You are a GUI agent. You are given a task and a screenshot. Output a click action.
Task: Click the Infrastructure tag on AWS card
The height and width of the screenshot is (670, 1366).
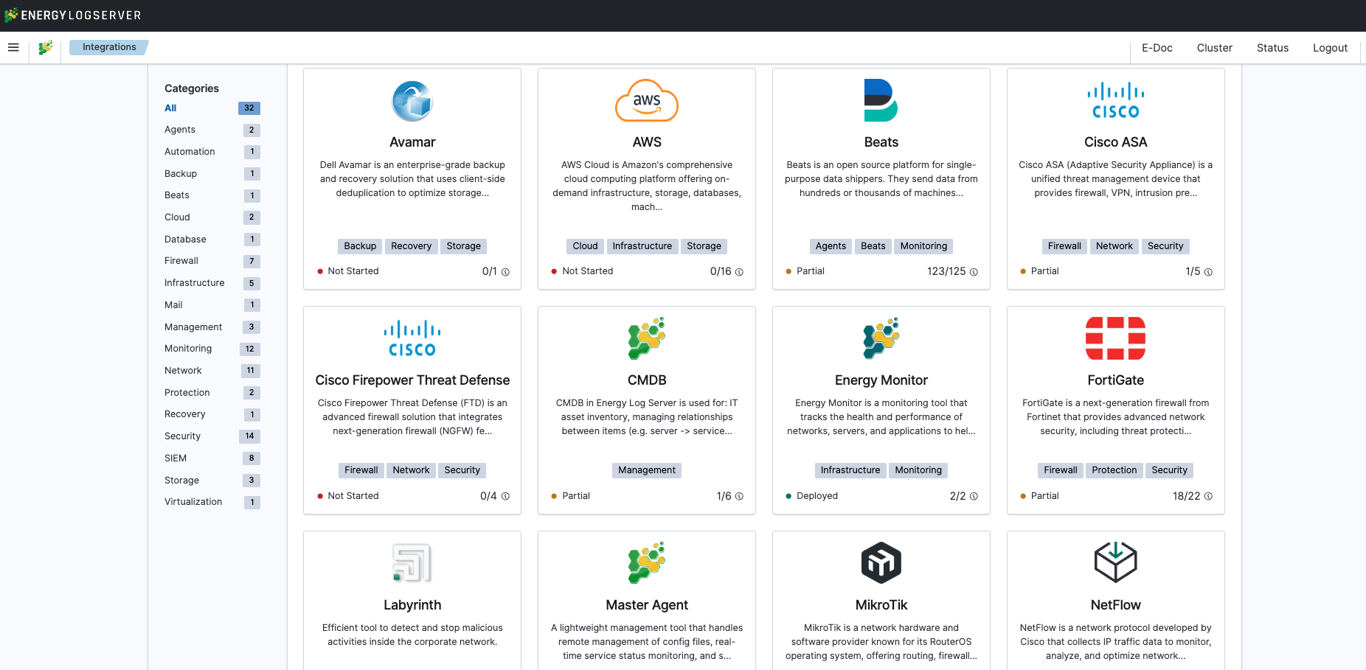click(642, 246)
